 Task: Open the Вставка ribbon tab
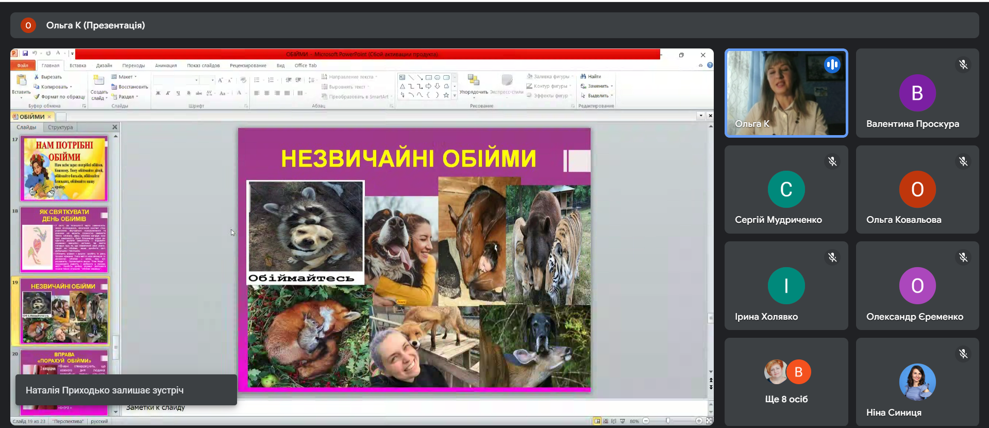[x=78, y=65]
